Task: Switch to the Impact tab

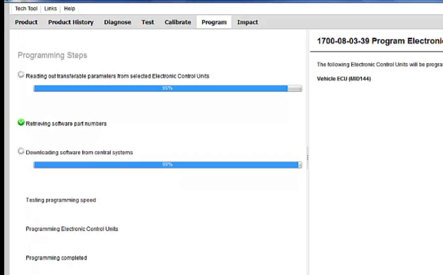Action: [x=247, y=22]
